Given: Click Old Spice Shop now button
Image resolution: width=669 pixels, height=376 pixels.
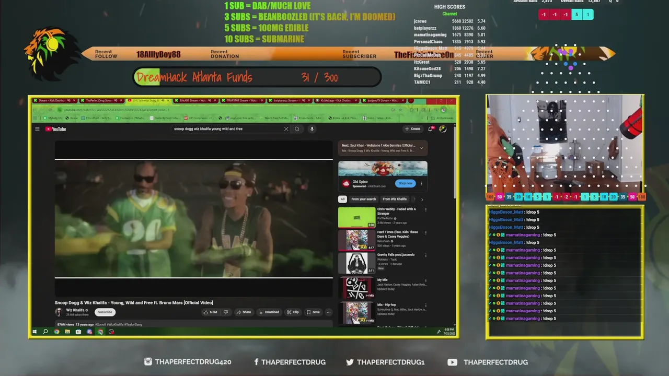Looking at the screenshot, I should click(x=406, y=183).
